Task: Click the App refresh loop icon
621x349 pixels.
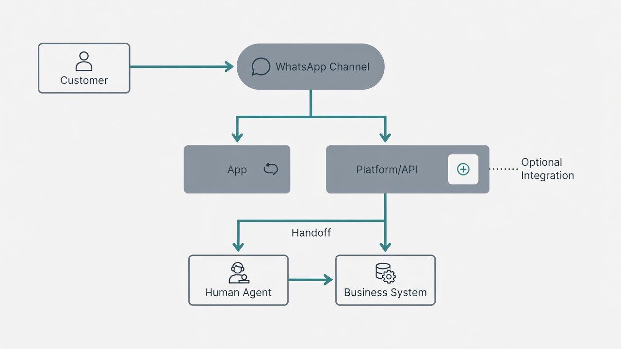Action: click(271, 169)
